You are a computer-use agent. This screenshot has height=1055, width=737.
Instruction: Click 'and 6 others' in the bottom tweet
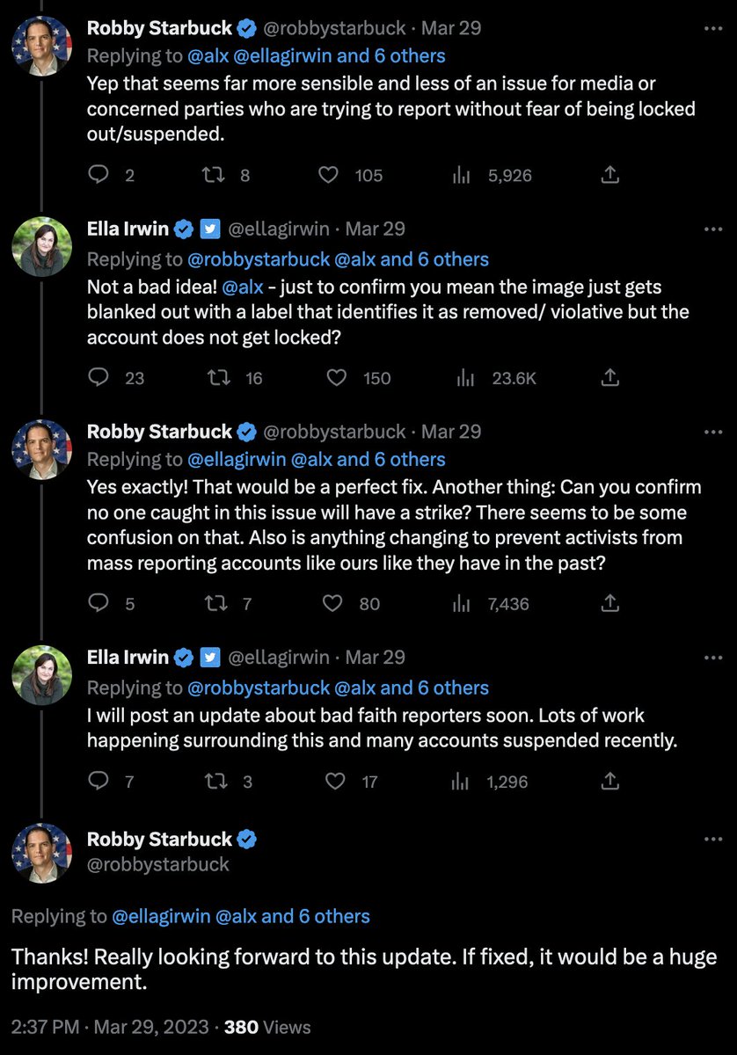pyautogui.click(x=316, y=916)
